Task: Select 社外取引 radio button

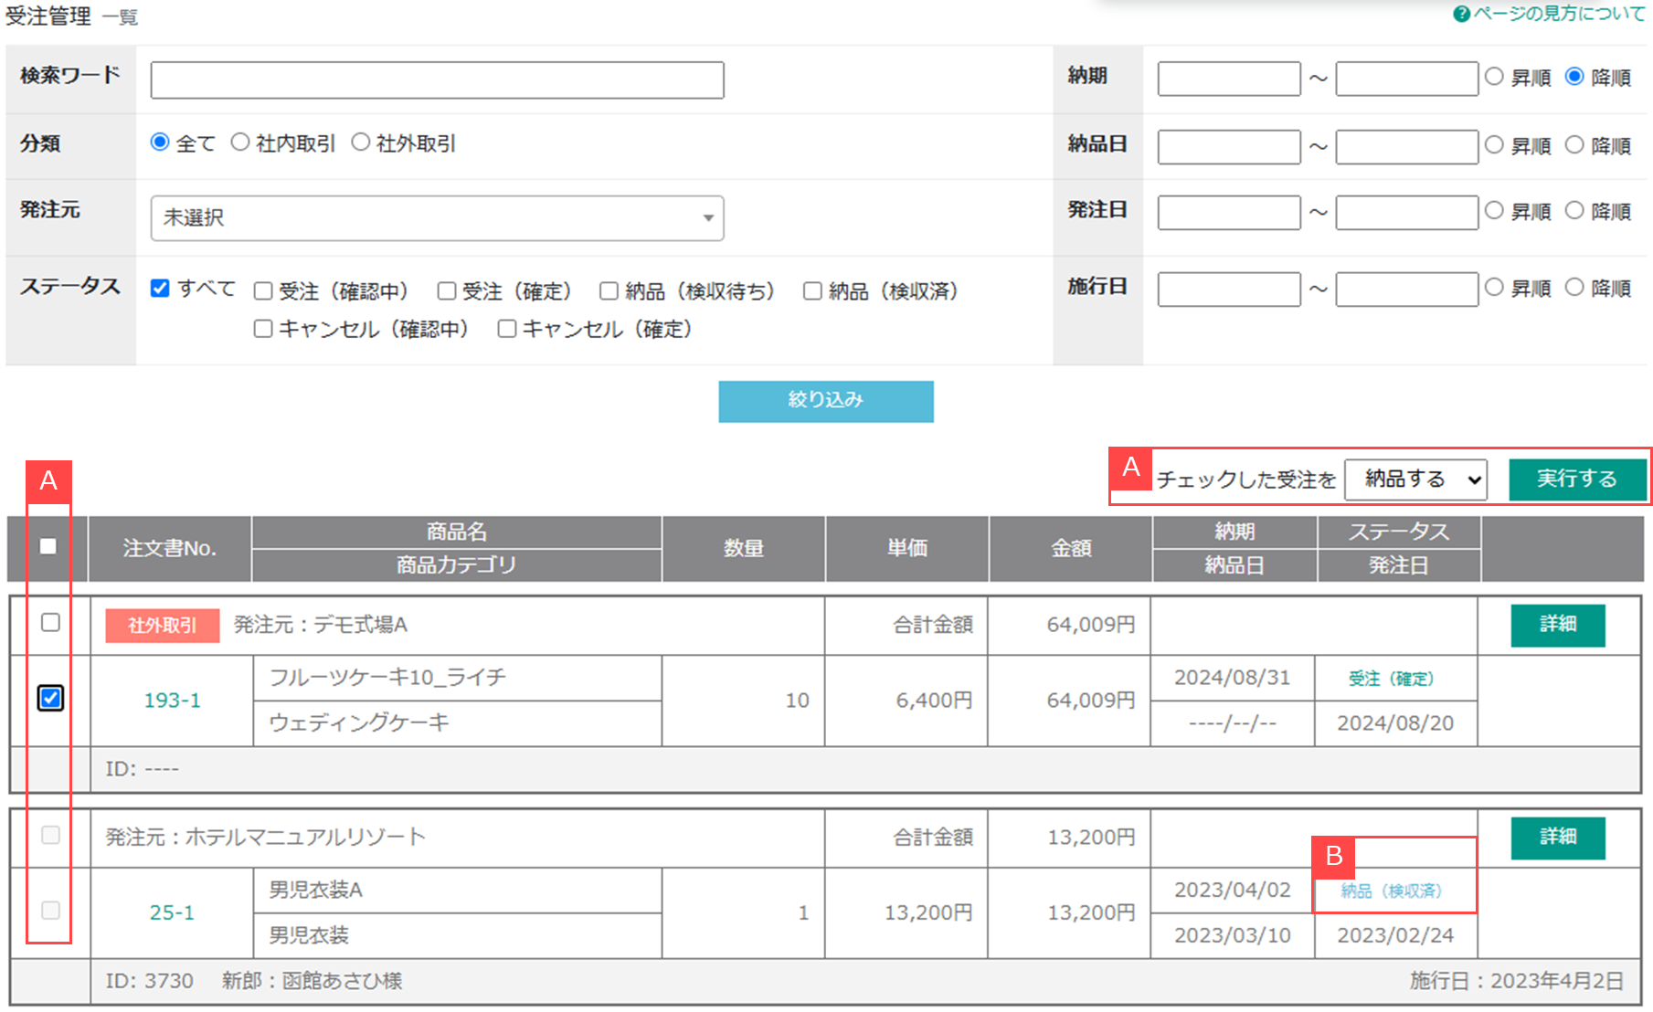Action: (361, 142)
